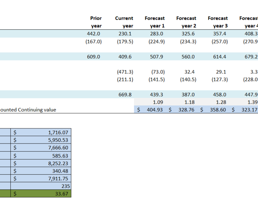
Task: Click the green 33.67 result cell
Action: 41,194
